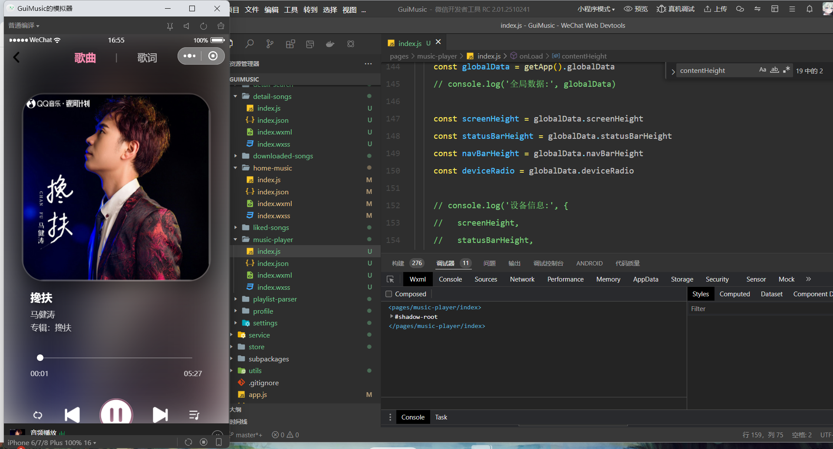Open the playlist queue icon
Image resolution: width=833 pixels, height=449 pixels.
194,415
